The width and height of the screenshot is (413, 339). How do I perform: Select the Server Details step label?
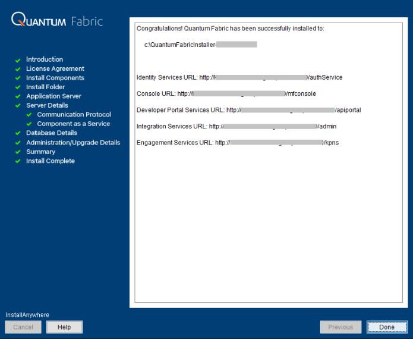pos(47,105)
